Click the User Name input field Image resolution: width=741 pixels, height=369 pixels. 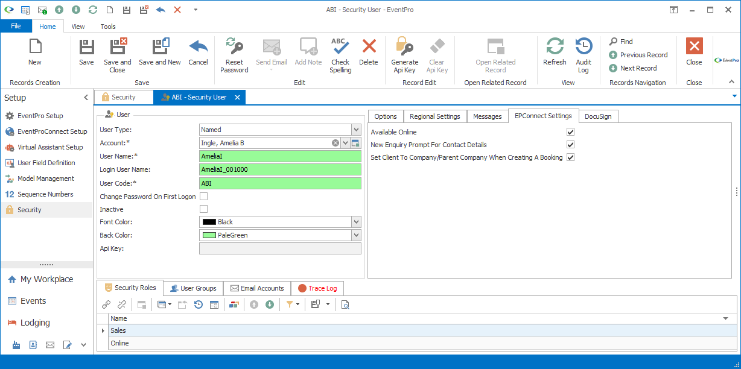[280, 156]
